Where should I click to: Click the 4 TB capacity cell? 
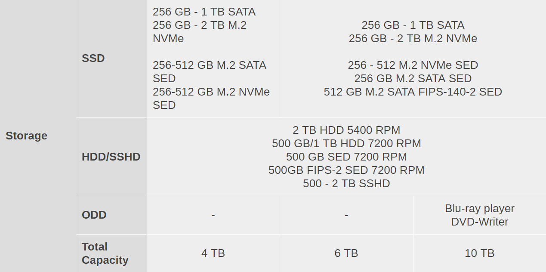[x=213, y=253]
